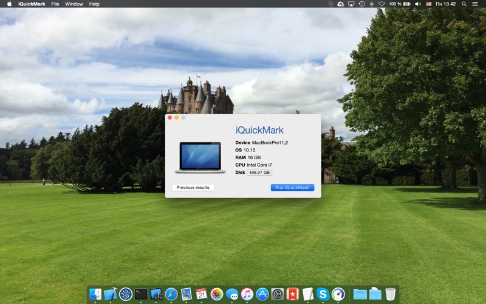Open the AirPlay display menu
The width and height of the screenshot is (486, 304).
coord(351,4)
